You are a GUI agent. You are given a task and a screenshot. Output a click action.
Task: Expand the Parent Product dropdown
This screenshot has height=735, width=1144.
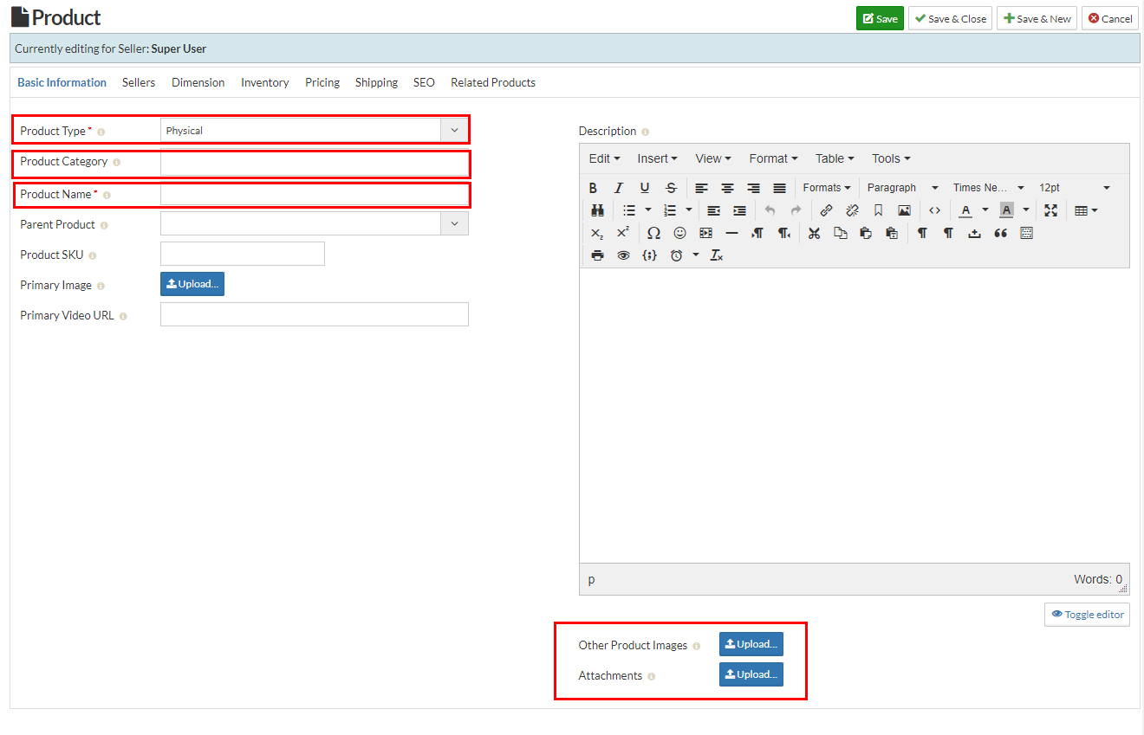[453, 223]
